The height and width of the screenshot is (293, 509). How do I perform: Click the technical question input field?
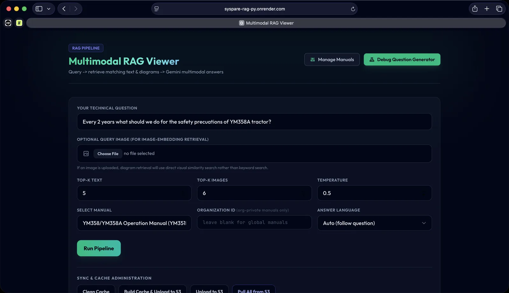[x=254, y=122]
